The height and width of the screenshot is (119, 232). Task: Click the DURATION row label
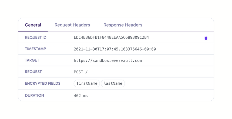34,96
